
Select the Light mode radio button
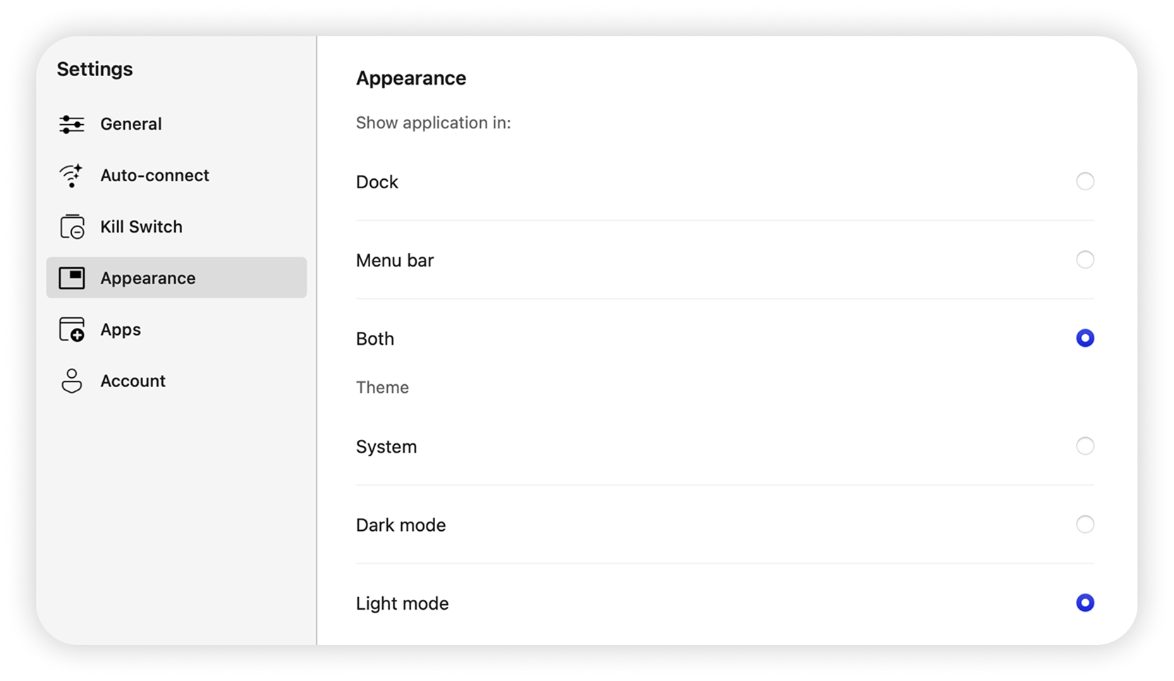(x=1084, y=603)
